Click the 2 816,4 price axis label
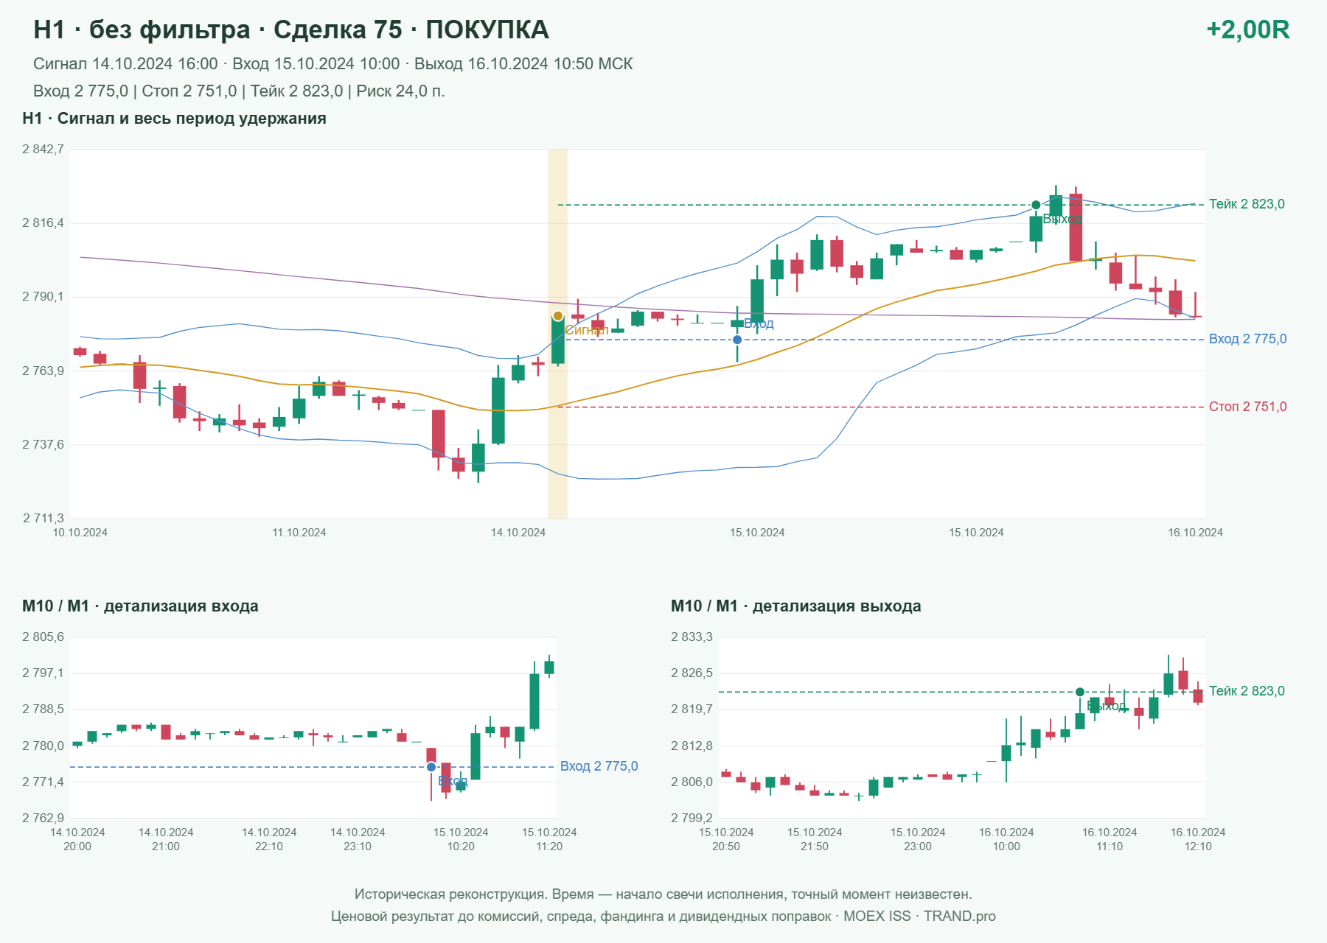The width and height of the screenshot is (1327, 943). (x=43, y=223)
